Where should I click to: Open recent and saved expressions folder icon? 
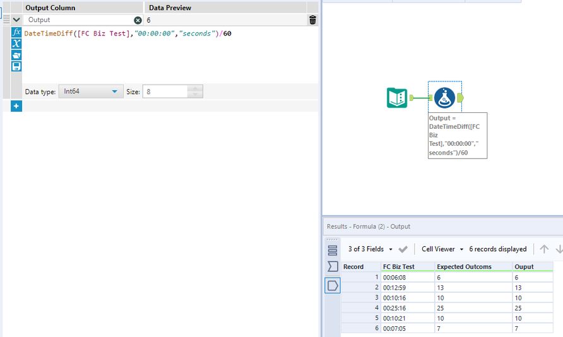click(16, 56)
